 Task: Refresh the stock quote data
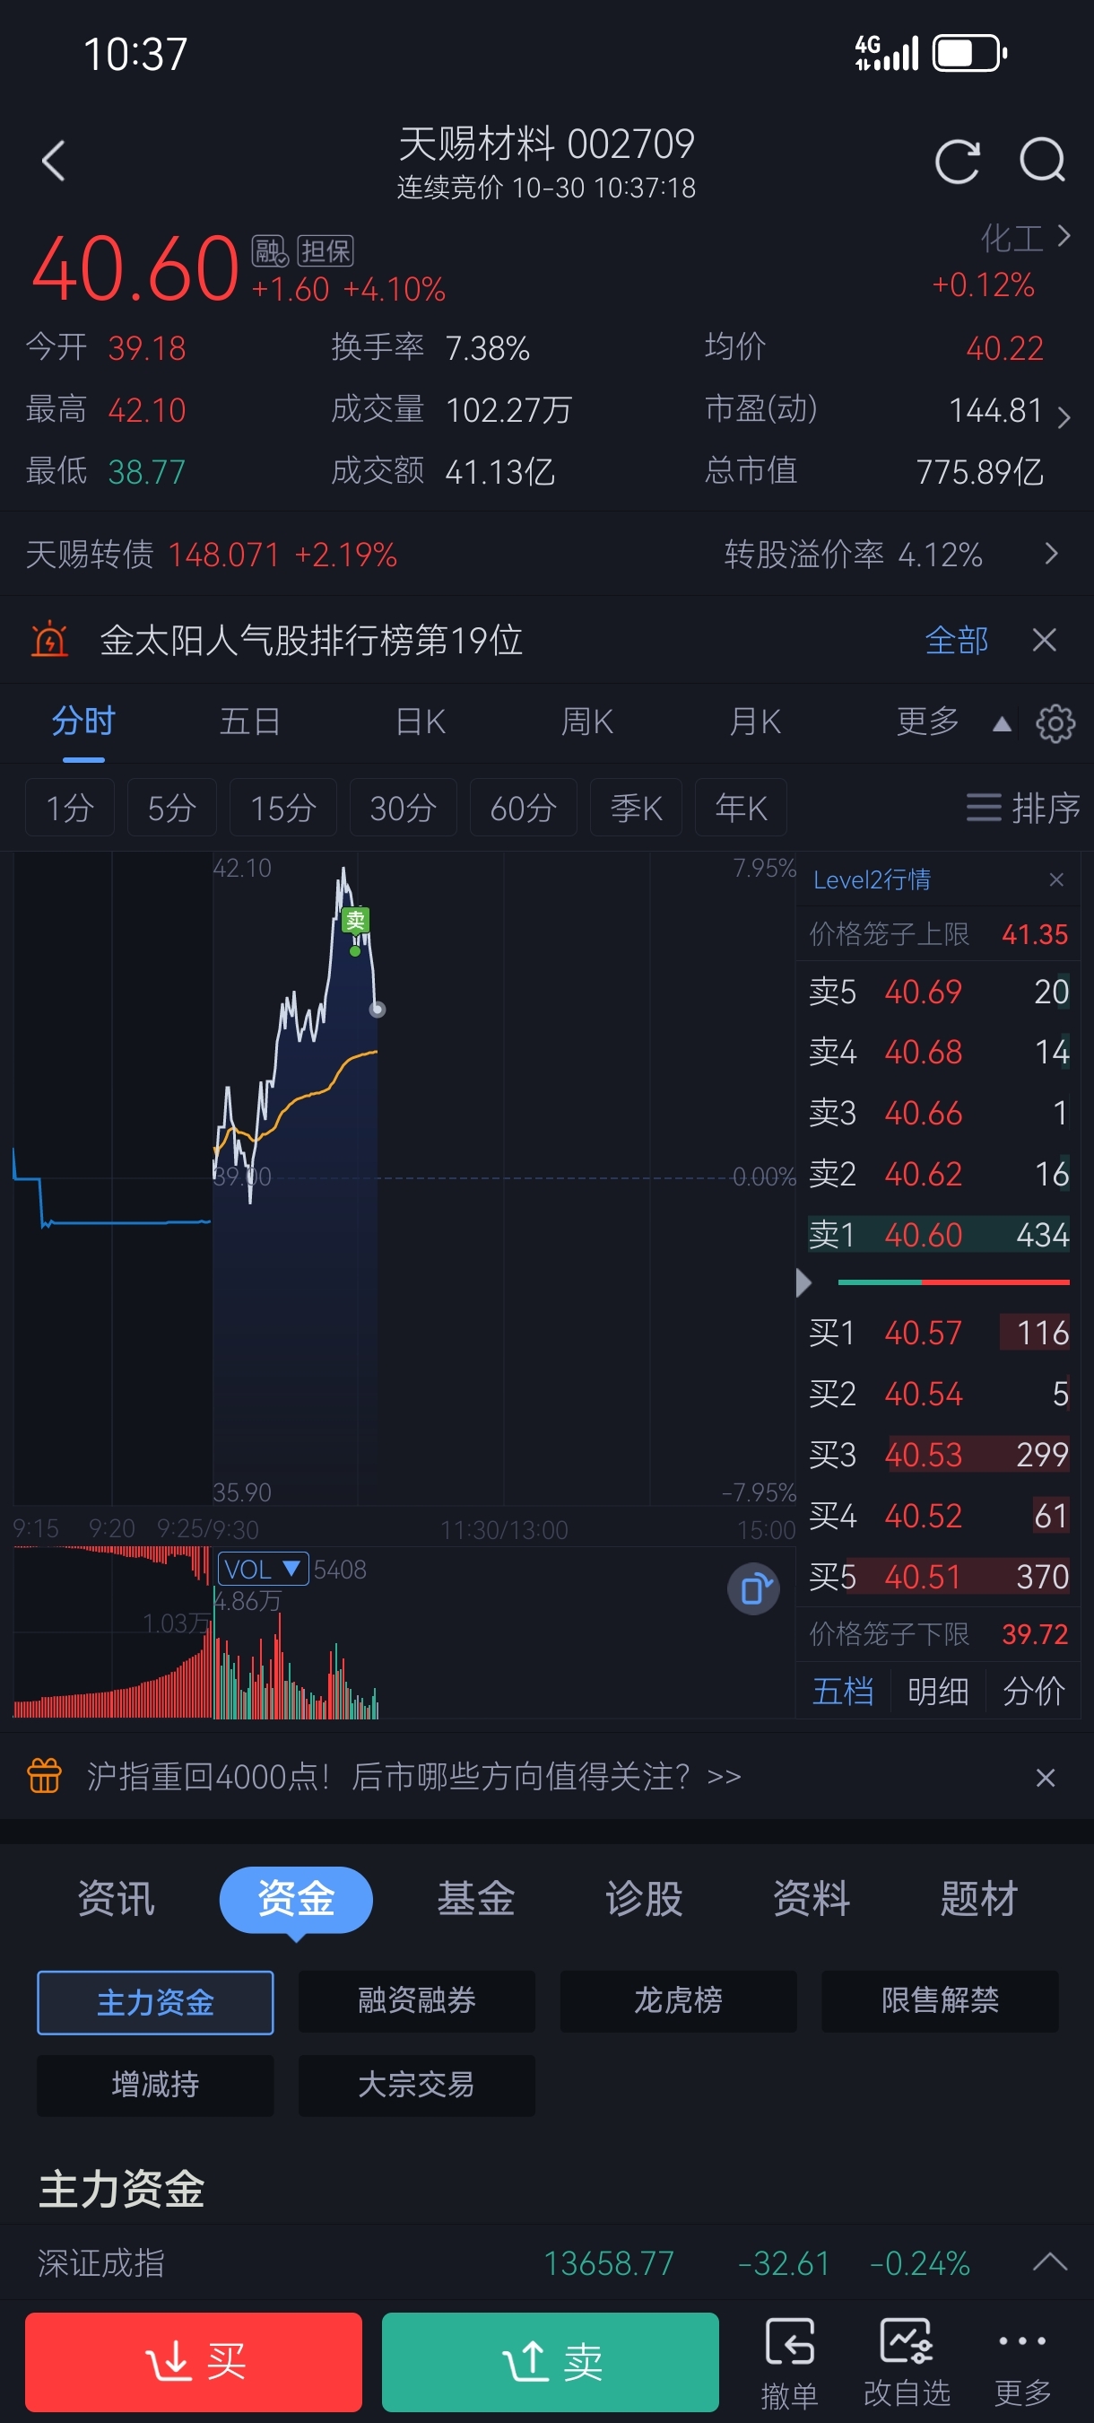tap(957, 161)
